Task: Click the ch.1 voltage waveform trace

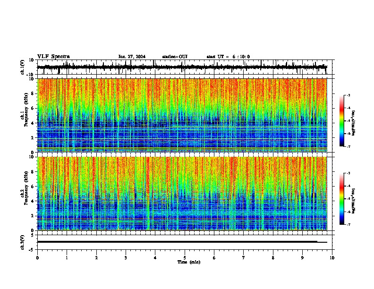Action: 182,67
